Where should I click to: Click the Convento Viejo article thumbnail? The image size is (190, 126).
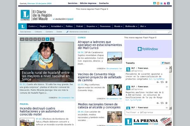click(x=115, y=90)
